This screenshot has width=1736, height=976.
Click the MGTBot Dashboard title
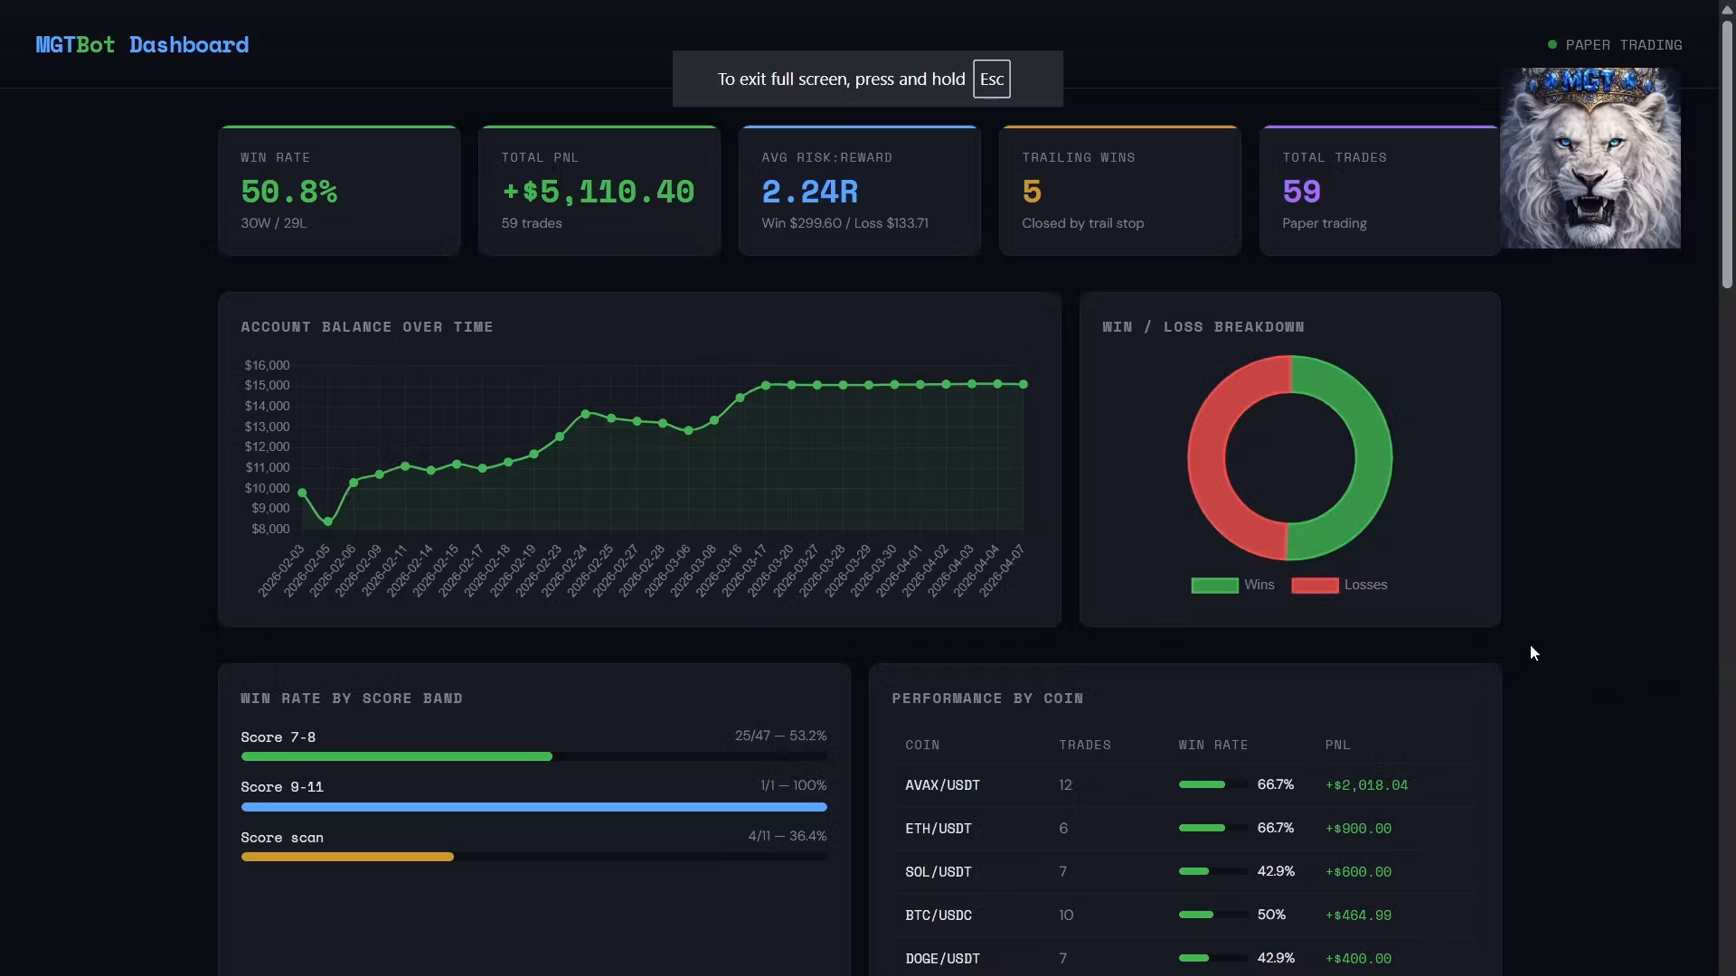click(x=142, y=44)
